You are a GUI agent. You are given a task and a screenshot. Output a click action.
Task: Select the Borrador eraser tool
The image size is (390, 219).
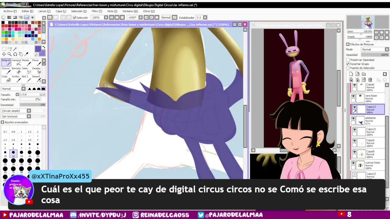16,71
